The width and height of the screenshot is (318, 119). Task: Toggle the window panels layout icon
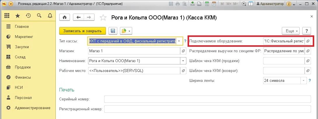pos(251,4)
